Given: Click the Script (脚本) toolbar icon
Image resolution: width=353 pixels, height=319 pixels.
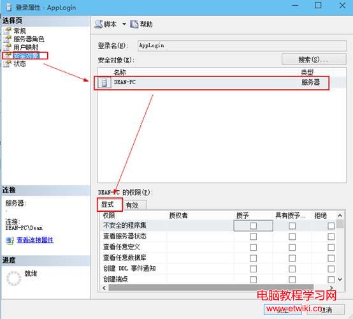Looking at the screenshot, I should [98, 24].
